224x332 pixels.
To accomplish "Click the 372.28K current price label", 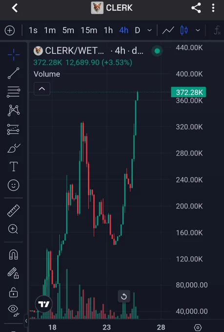I will pyautogui.click(x=188, y=92).
